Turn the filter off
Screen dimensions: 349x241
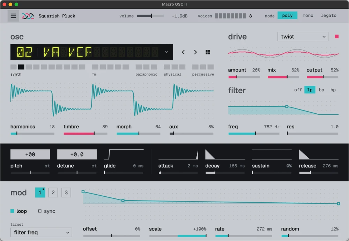tap(298, 90)
